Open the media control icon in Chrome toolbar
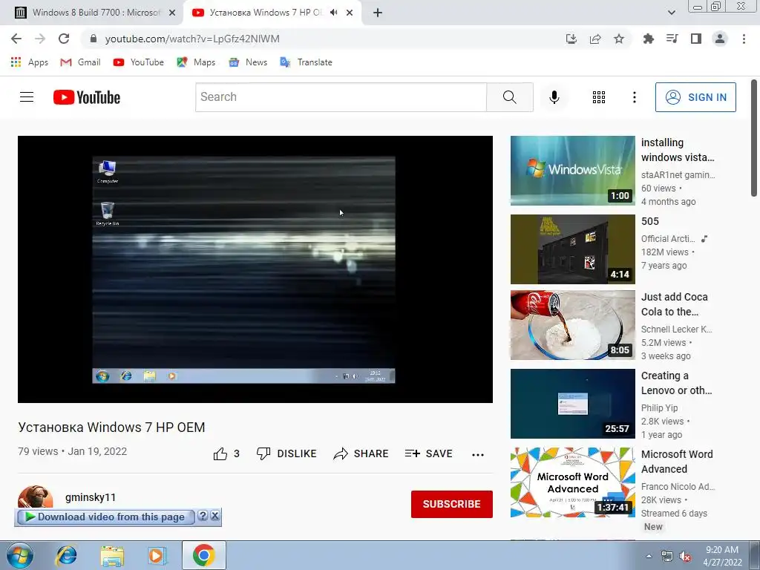This screenshot has height=570, width=760. (x=672, y=39)
